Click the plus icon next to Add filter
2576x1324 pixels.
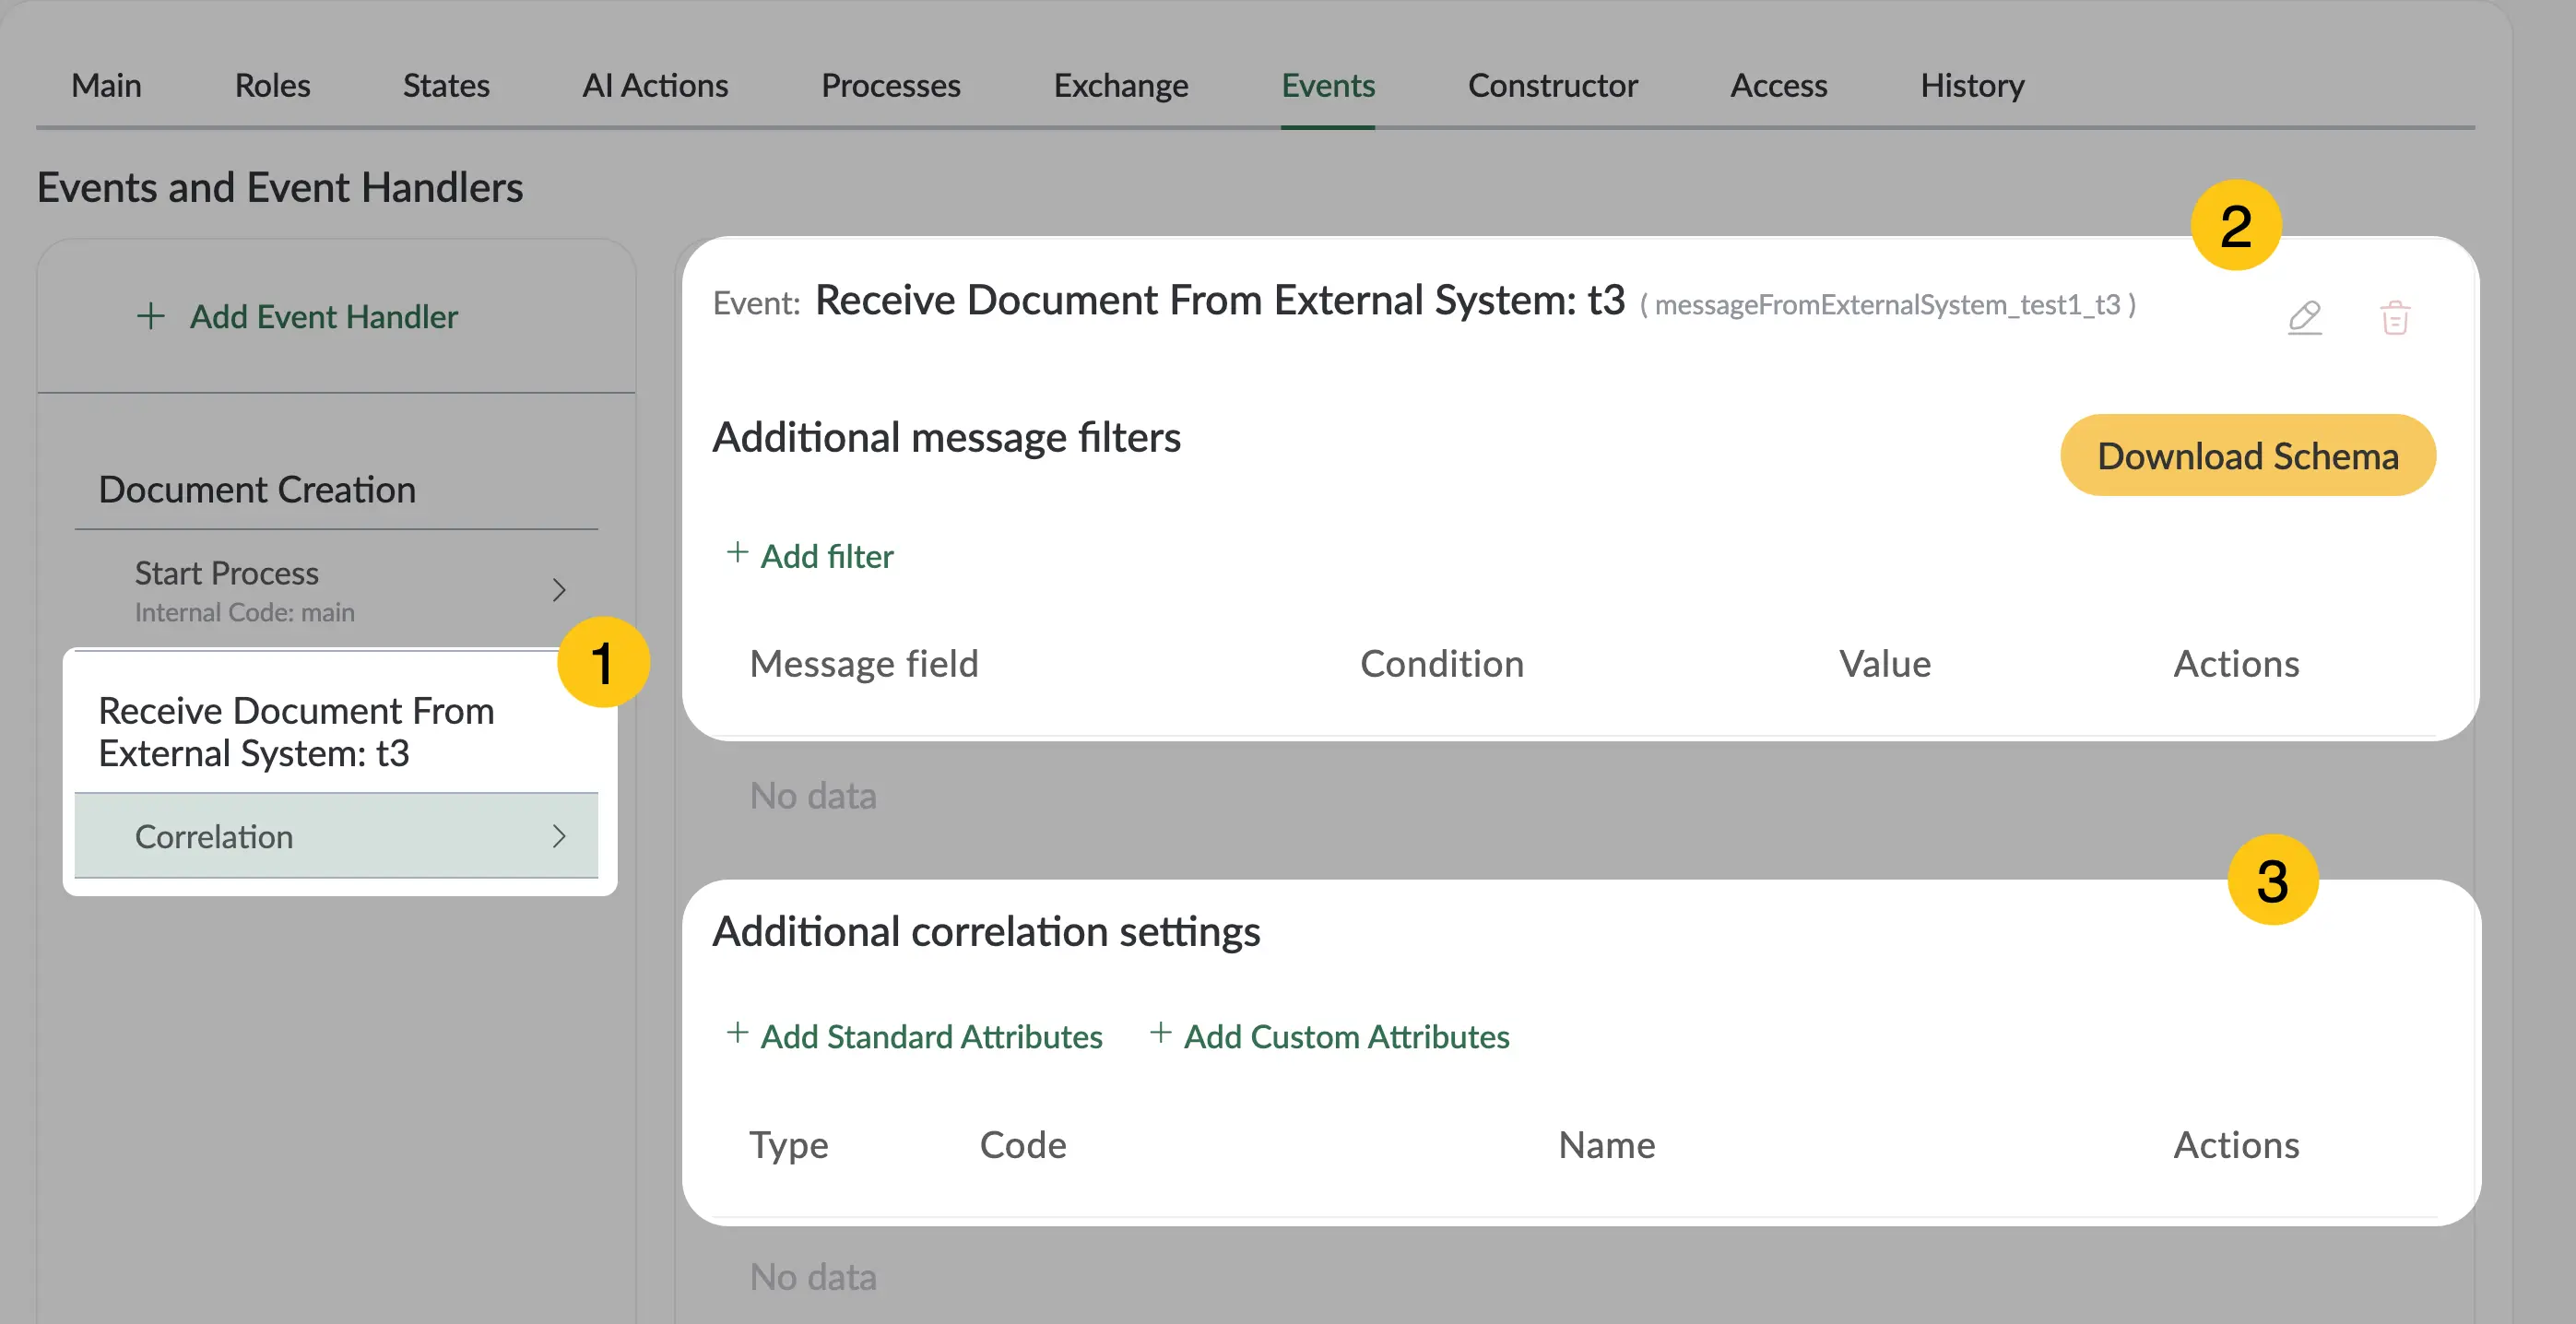(x=737, y=553)
